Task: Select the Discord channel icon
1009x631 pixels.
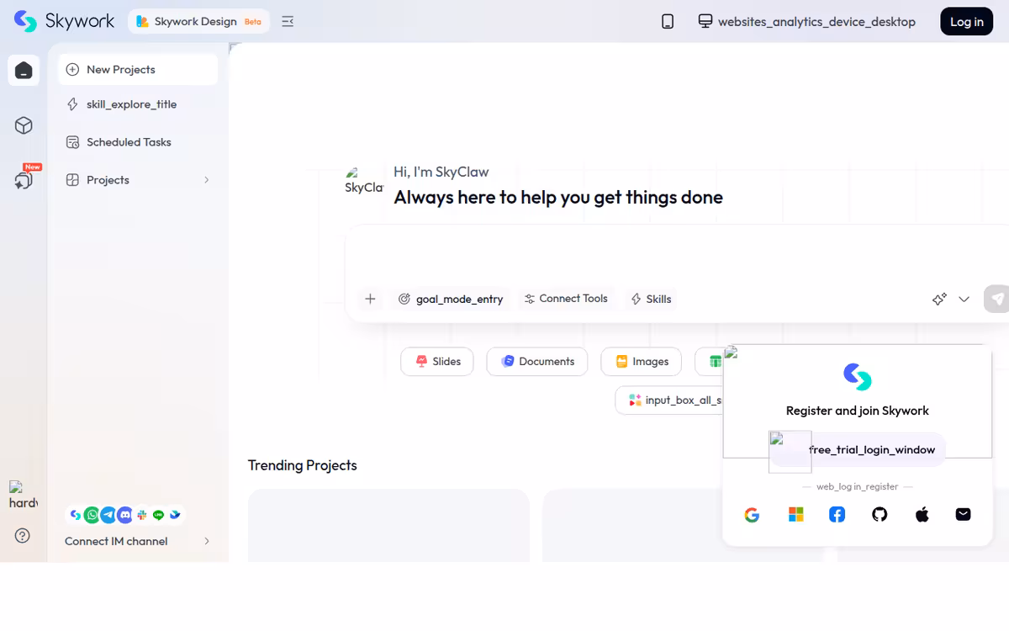Action: pos(125,515)
